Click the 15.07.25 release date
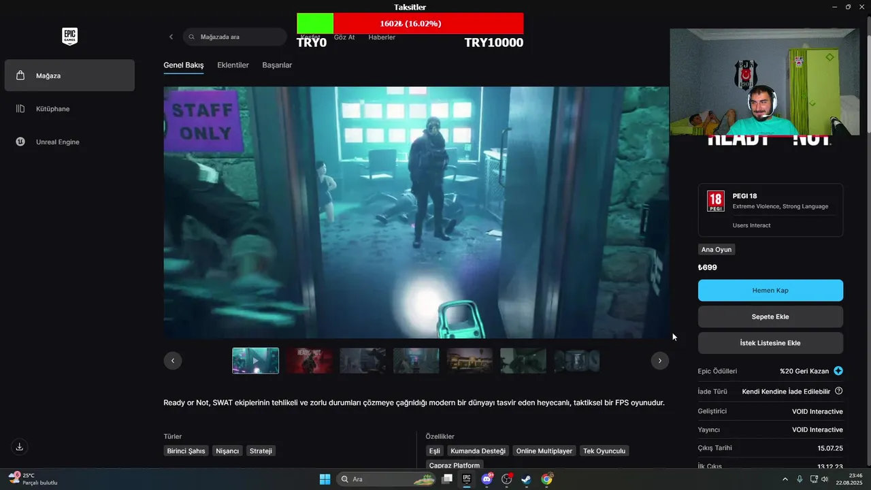The height and width of the screenshot is (490, 871). click(830, 448)
